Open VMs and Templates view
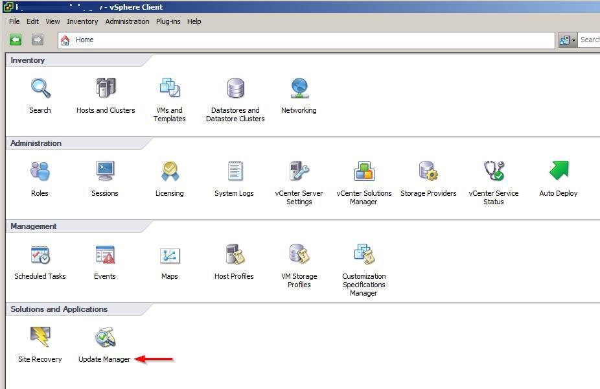The height and width of the screenshot is (389, 600). coord(170,88)
